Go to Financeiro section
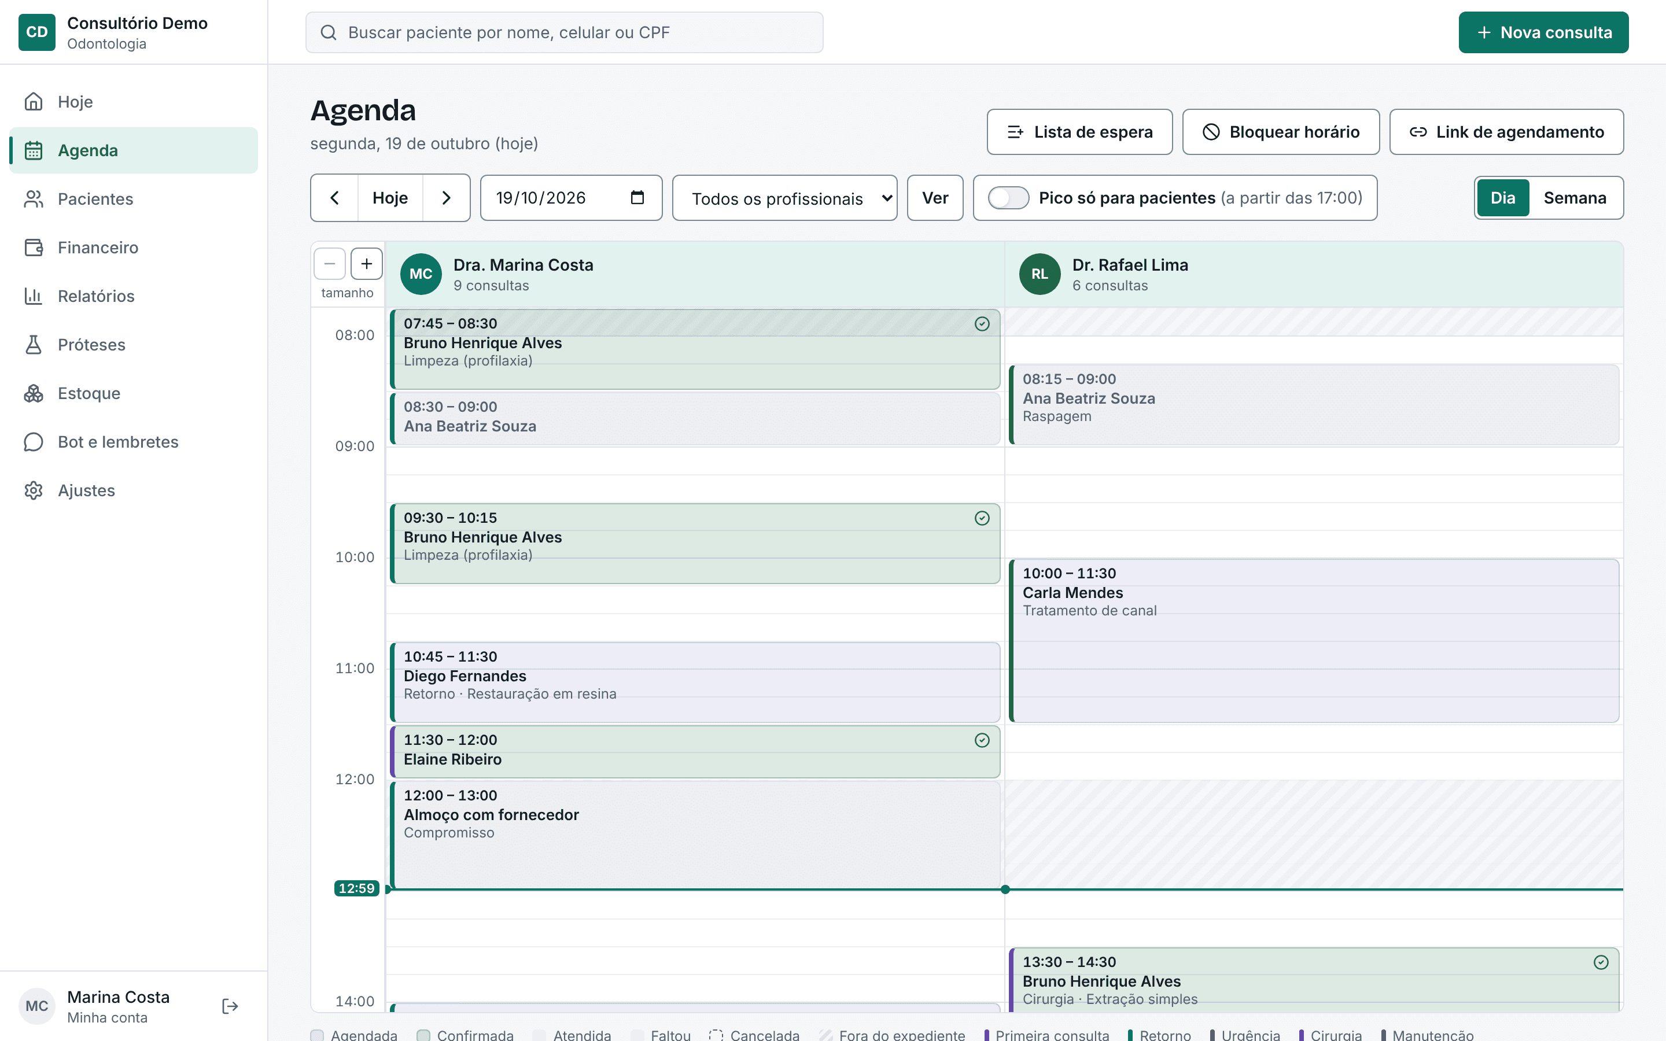The width and height of the screenshot is (1666, 1041). [134, 247]
